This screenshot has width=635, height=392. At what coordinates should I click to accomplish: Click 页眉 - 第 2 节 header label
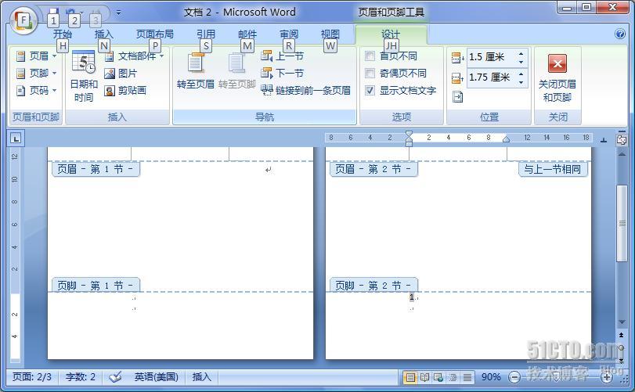click(373, 169)
